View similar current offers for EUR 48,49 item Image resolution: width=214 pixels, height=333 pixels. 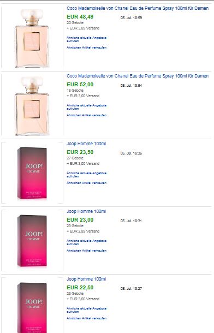(x=86, y=39)
